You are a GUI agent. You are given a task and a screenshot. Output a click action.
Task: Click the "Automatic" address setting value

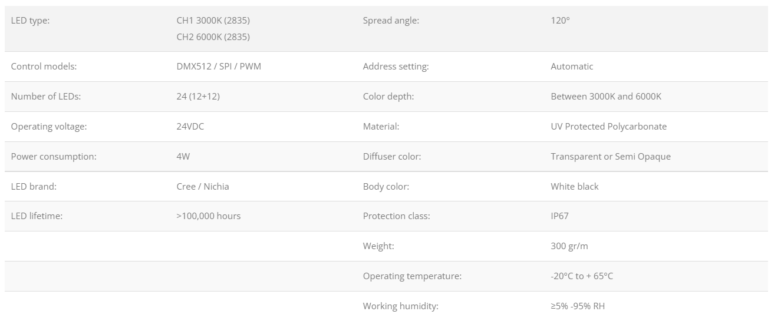572,67
